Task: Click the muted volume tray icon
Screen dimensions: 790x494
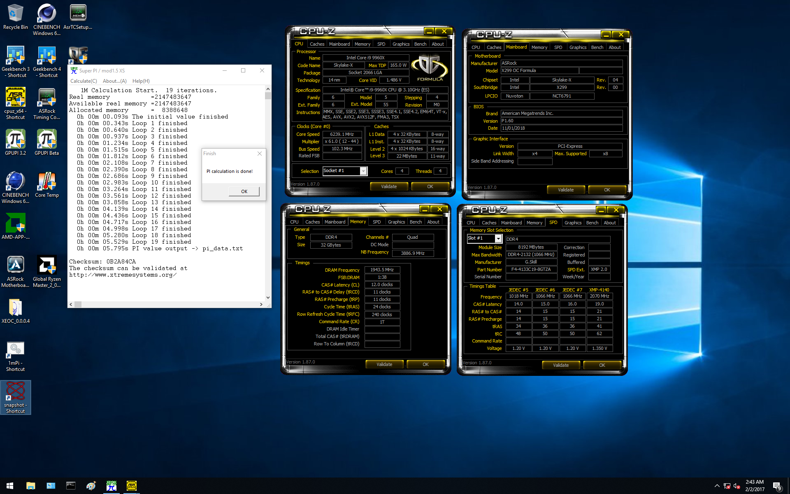Action: [737, 486]
